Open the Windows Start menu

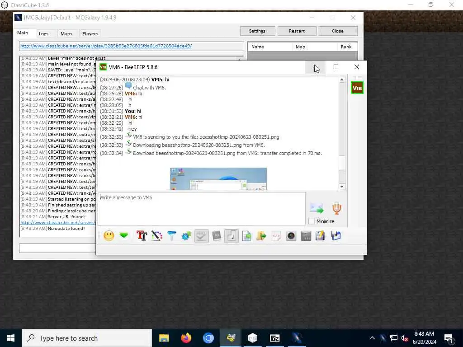[x=11, y=338]
